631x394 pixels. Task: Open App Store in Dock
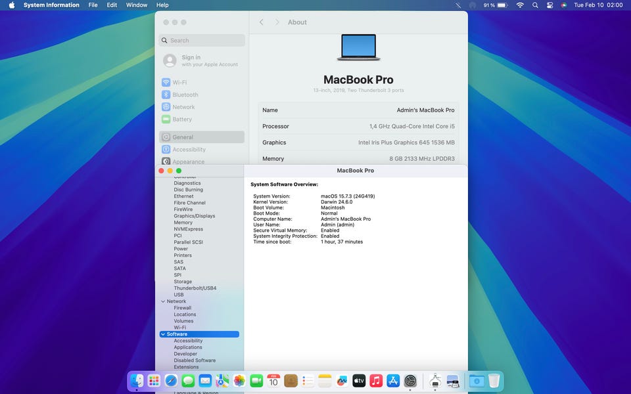[393, 381]
